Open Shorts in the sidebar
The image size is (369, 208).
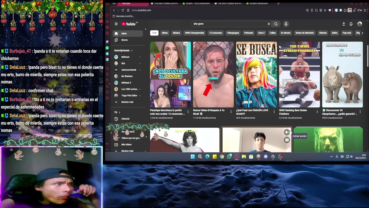pos(127,40)
